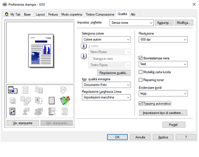This screenshot has height=157, width=199.
Task: Click the Modifica... button
Action: (x=184, y=23)
